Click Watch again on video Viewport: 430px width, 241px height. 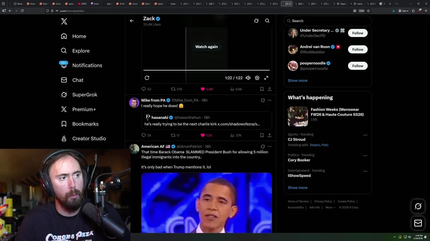(207, 47)
